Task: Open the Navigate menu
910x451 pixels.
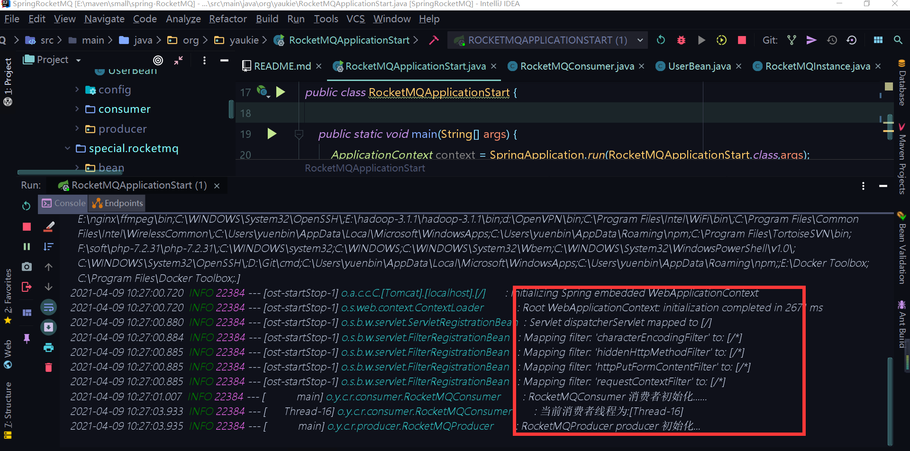Action: pos(104,19)
